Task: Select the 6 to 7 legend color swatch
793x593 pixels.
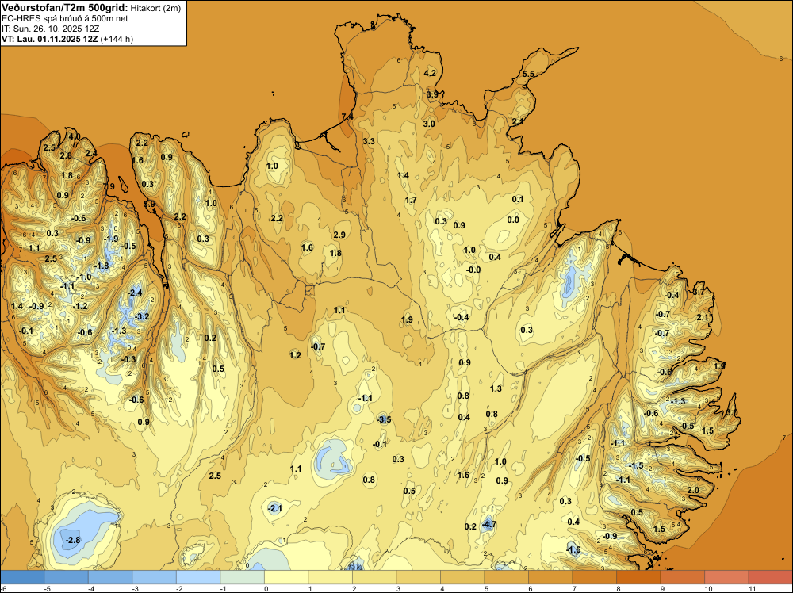Action: [550, 577]
